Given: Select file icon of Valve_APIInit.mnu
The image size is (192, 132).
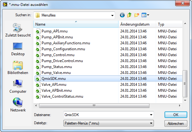Looking at the screenshot, I should click(x=38, y=90).
